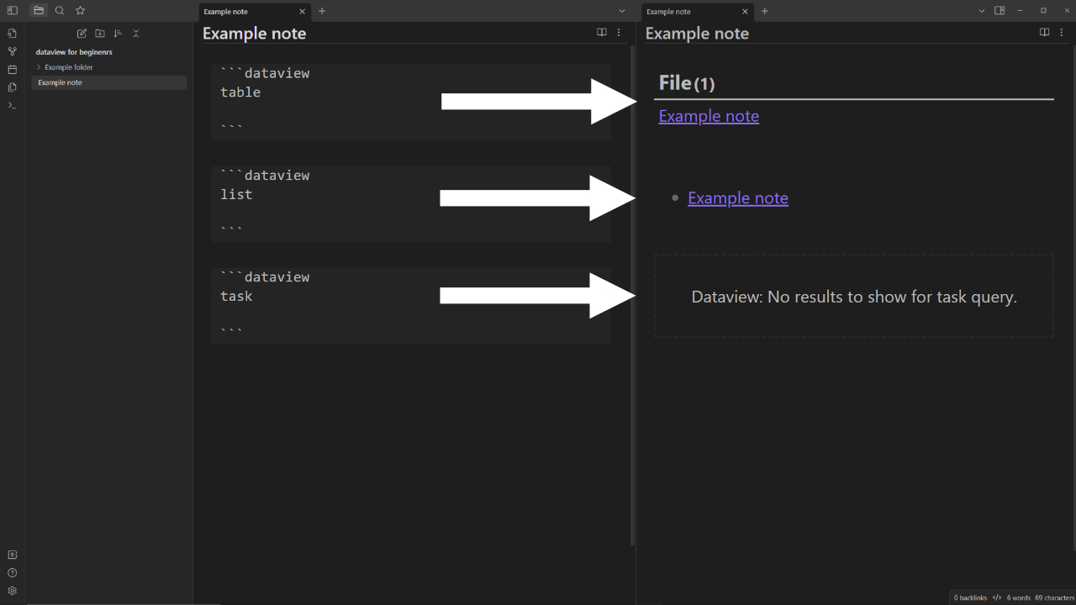1076x605 pixels.
Task: Open the Search pane magnifier icon
Action: [x=60, y=11]
